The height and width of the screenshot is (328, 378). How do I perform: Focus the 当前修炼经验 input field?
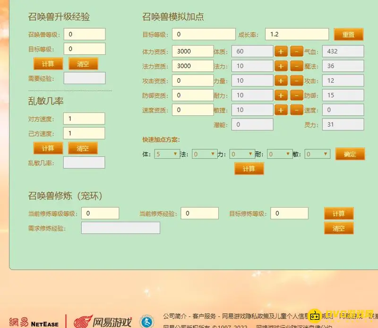[199, 214]
